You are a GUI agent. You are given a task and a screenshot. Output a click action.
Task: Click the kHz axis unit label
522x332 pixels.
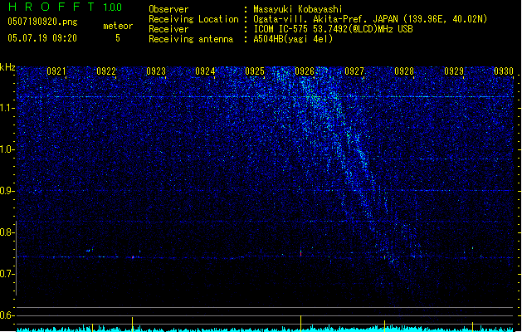[x=7, y=67]
